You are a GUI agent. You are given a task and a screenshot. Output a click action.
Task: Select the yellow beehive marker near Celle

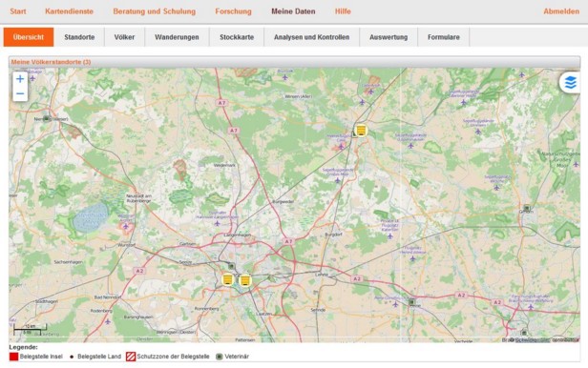pyautogui.click(x=361, y=131)
